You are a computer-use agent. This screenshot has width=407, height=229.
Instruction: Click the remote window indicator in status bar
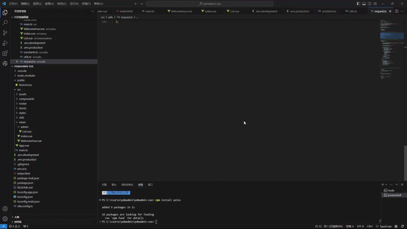tap(3, 226)
